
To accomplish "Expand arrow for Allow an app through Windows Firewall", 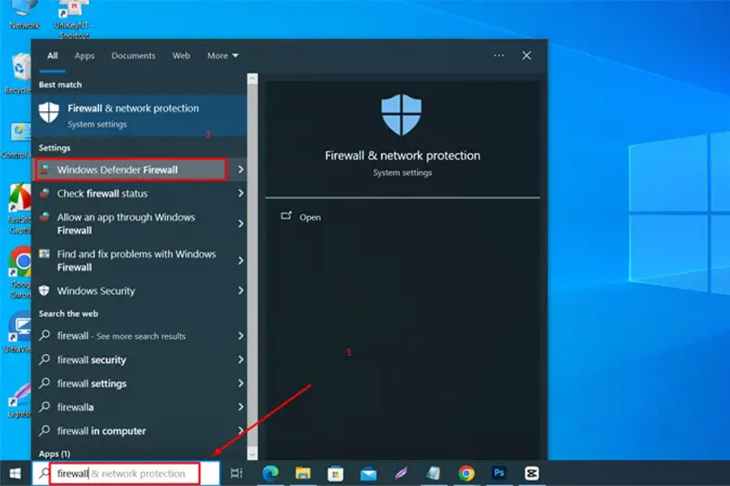I will 241,224.
